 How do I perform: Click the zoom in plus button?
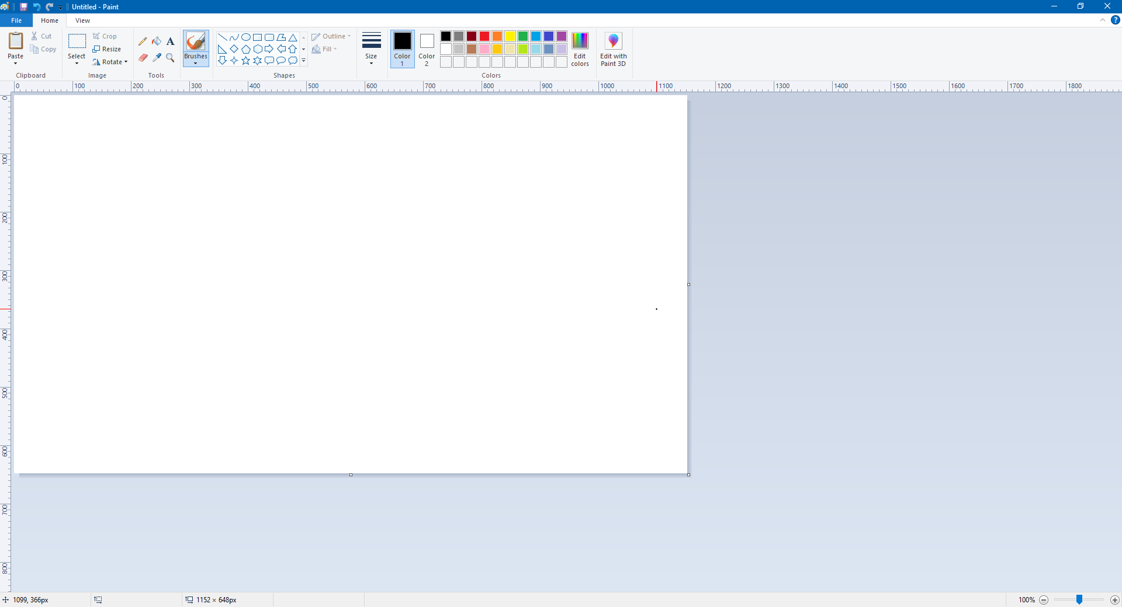point(1115,599)
